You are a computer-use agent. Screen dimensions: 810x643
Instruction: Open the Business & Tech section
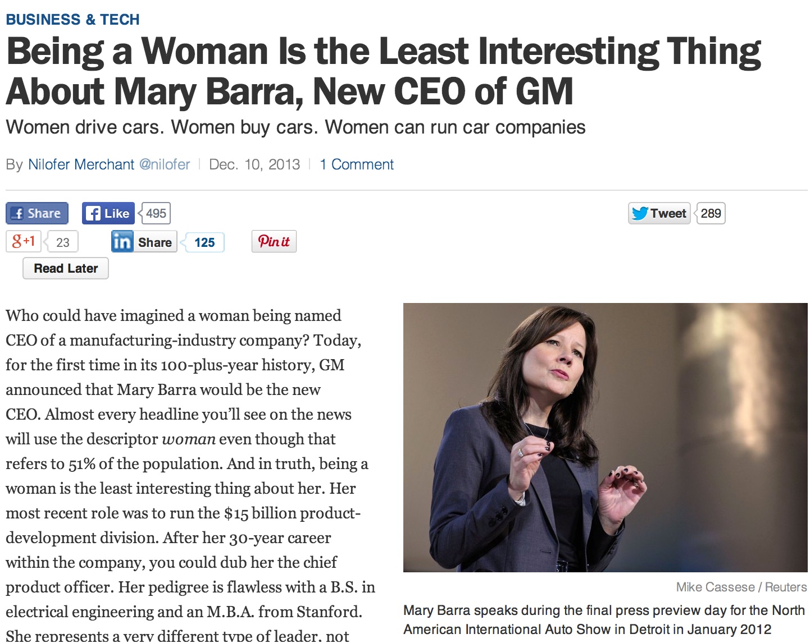[72, 20]
